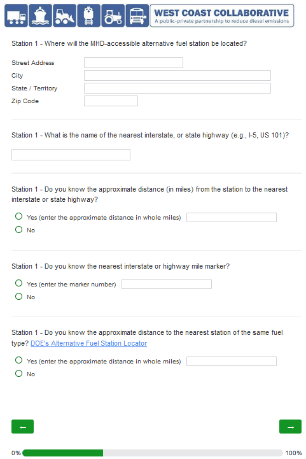Focus the Zip Code field

pos(111,101)
